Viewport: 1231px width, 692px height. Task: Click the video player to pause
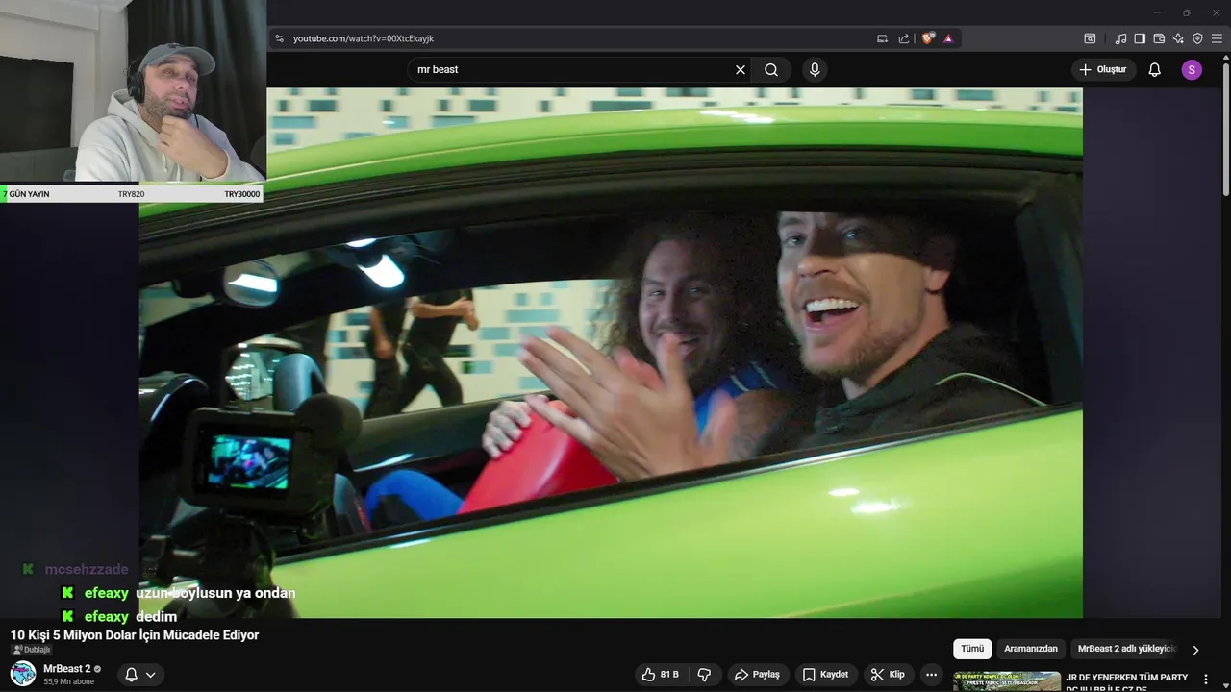pyautogui.click(x=611, y=353)
